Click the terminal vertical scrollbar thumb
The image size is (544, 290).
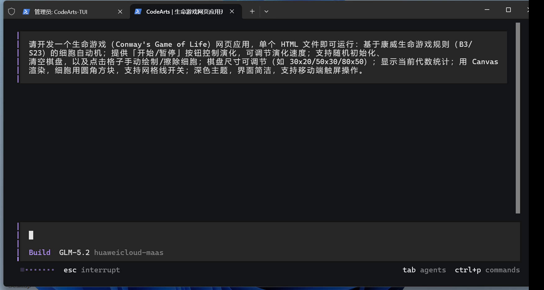(518, 118)
